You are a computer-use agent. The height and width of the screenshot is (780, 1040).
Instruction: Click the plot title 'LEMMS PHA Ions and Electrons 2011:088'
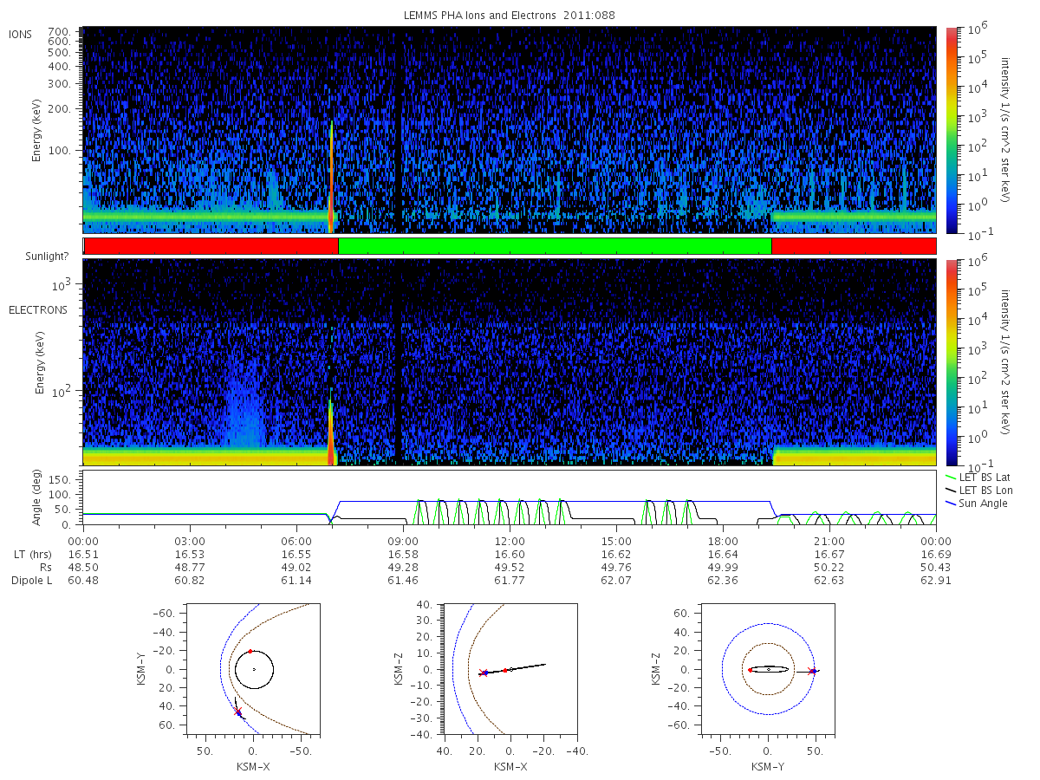(510, 15)
